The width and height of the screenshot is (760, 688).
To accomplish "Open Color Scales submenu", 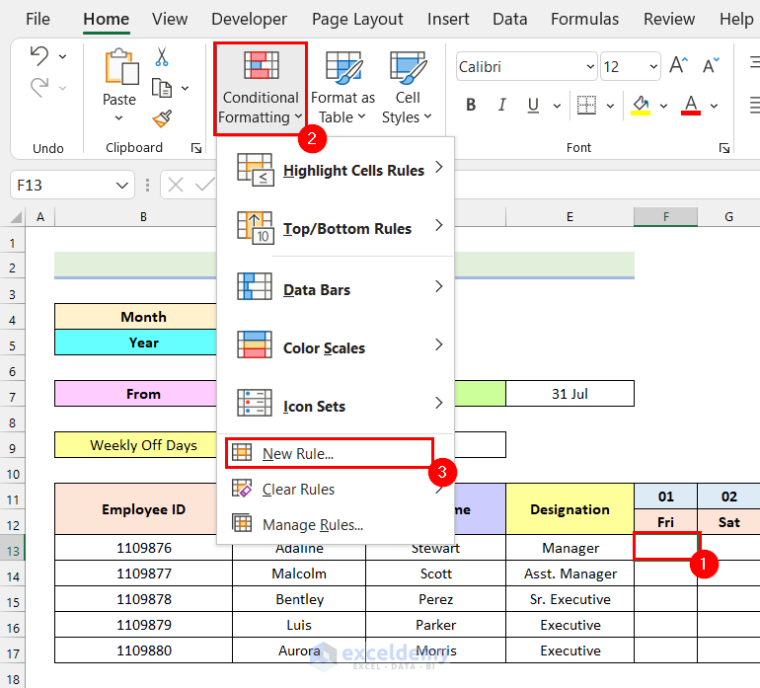I will coord(336,347).
